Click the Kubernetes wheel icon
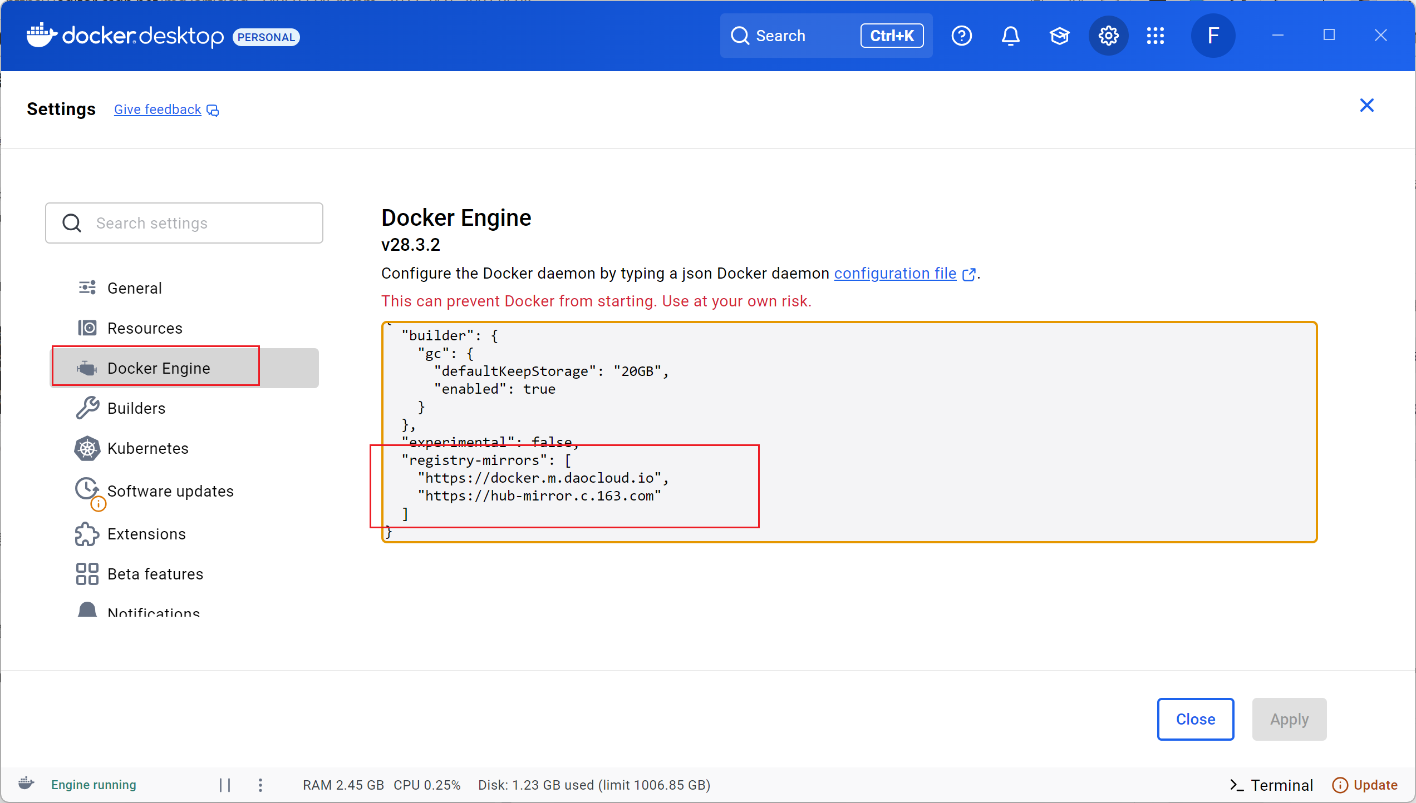The image size is (1416, 803). tap(87, 448)
